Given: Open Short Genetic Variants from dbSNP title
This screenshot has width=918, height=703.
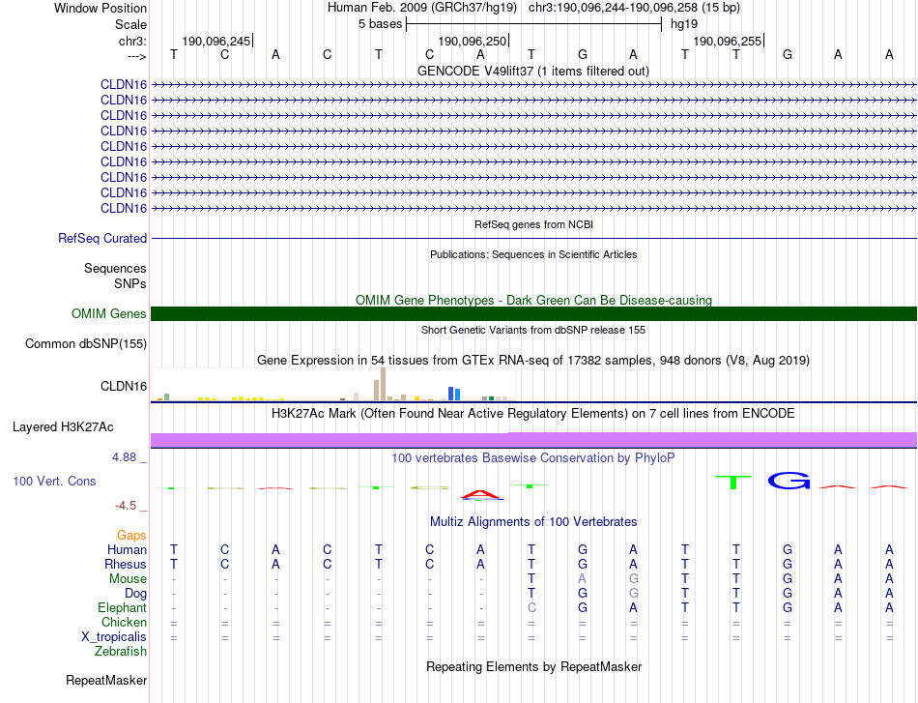Looking at the screenshot, I should pyautogui.click(x=533, y=330).
